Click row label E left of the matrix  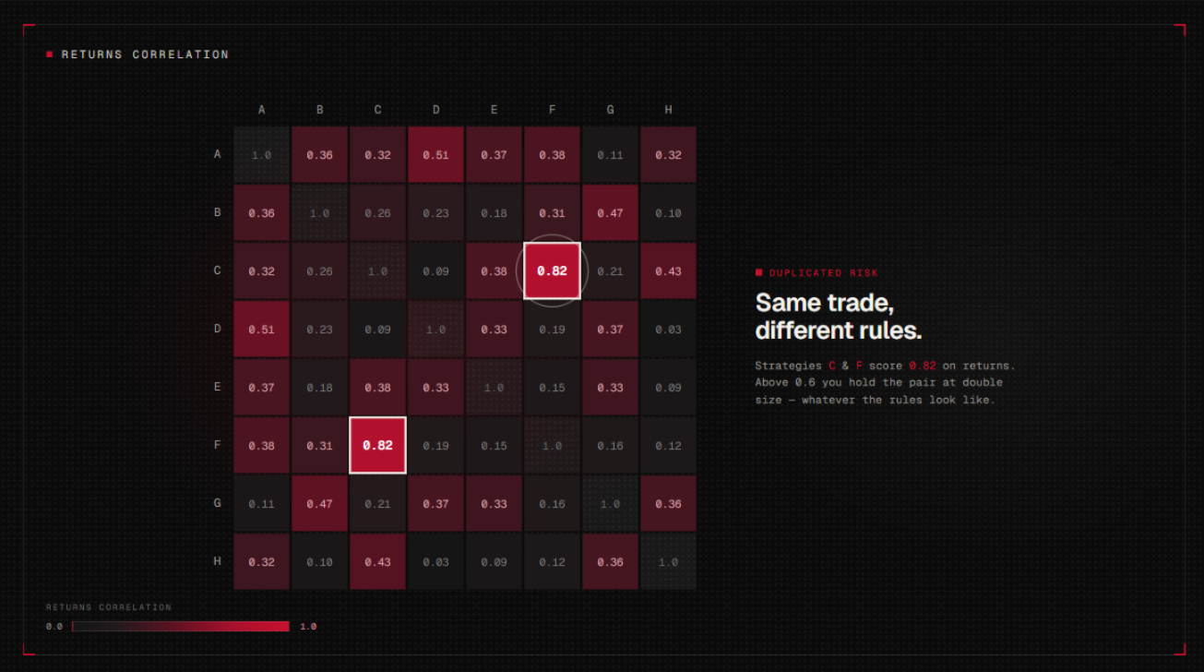(218, 387)
